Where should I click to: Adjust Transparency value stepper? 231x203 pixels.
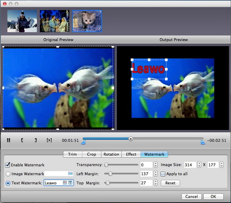pos(156,165)
